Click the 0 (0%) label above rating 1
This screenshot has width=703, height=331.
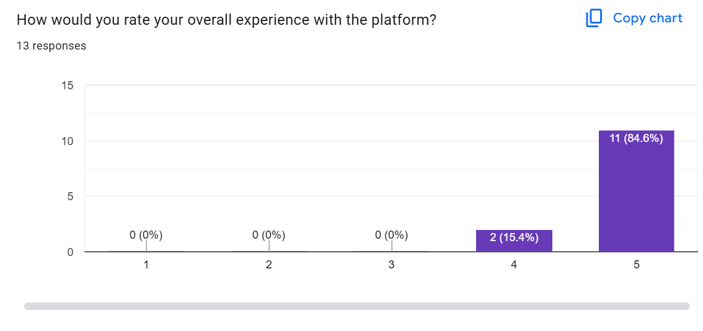tap(146, 235)
